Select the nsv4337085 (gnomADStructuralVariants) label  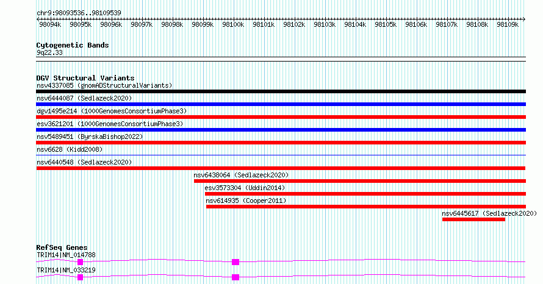[x=104, y=85]
